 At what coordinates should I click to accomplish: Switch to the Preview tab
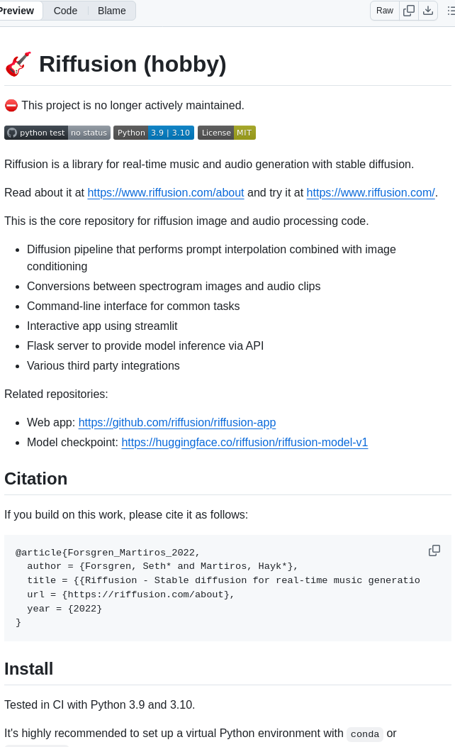point(17,11)
